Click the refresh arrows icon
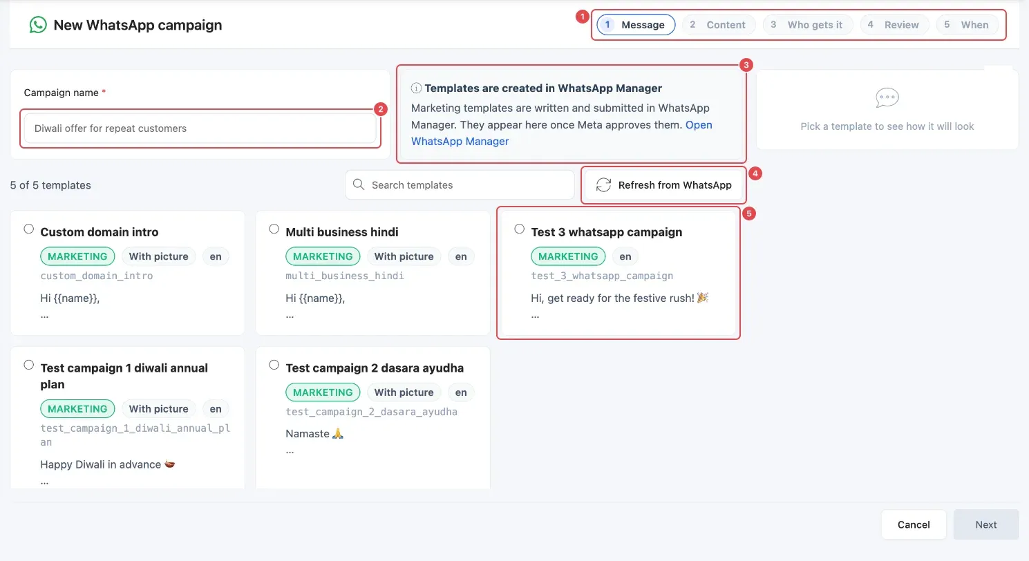The width and height of the screenshot is (1029, 561). pos(603,185)
